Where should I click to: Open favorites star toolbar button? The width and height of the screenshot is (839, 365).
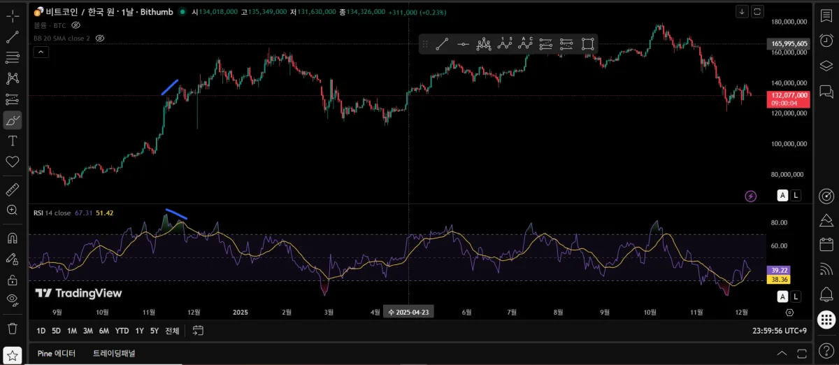[x=13, y=355]
